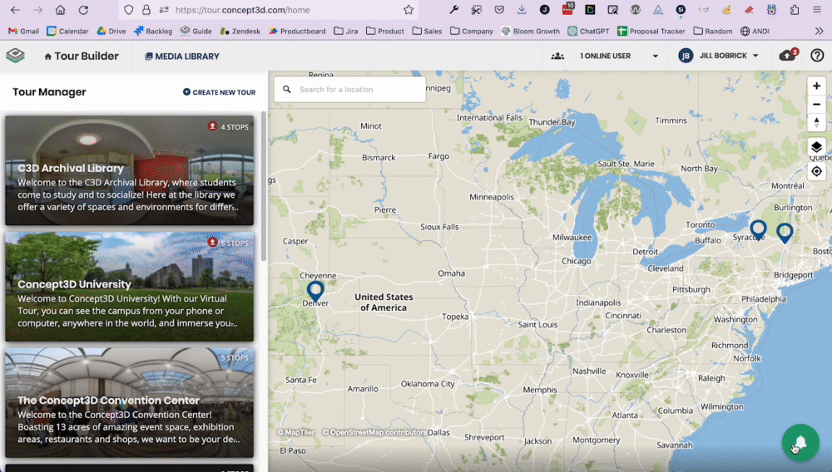This screenshot has height=472, width=832.
Task: Click the map search magnifier icon
Action: click(286, 90)
